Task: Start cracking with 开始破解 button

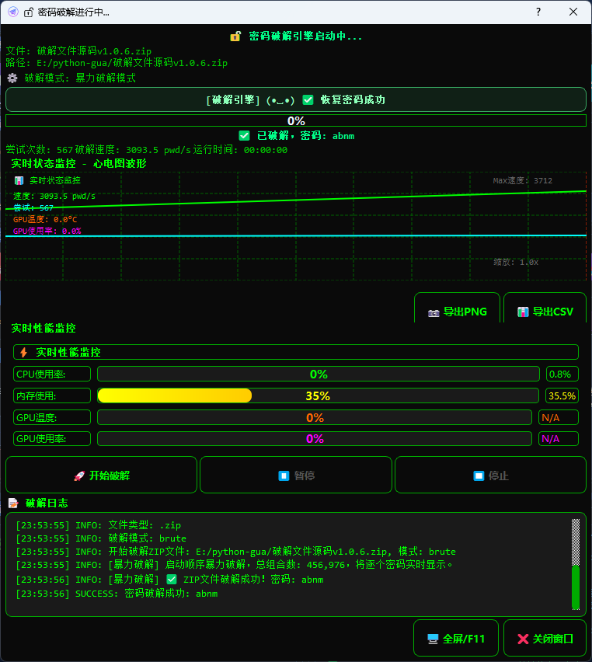Action: point(101,475)
